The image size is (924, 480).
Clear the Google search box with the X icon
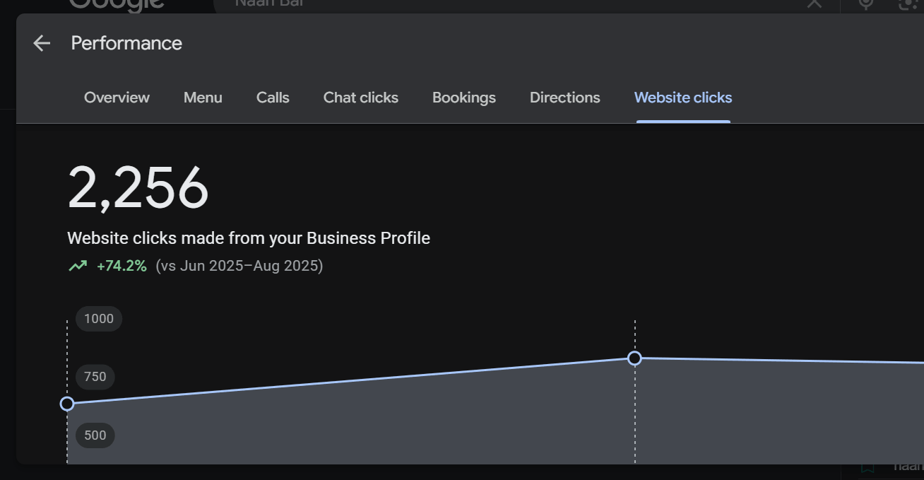coord(815,4)
